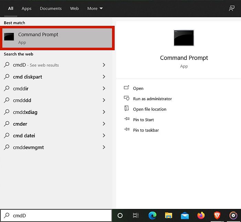
Task: Open Cortana circle on the taskbar
Action: coord(120,215)
